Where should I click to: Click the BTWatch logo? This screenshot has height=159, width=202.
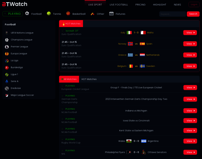coord(15,4)
